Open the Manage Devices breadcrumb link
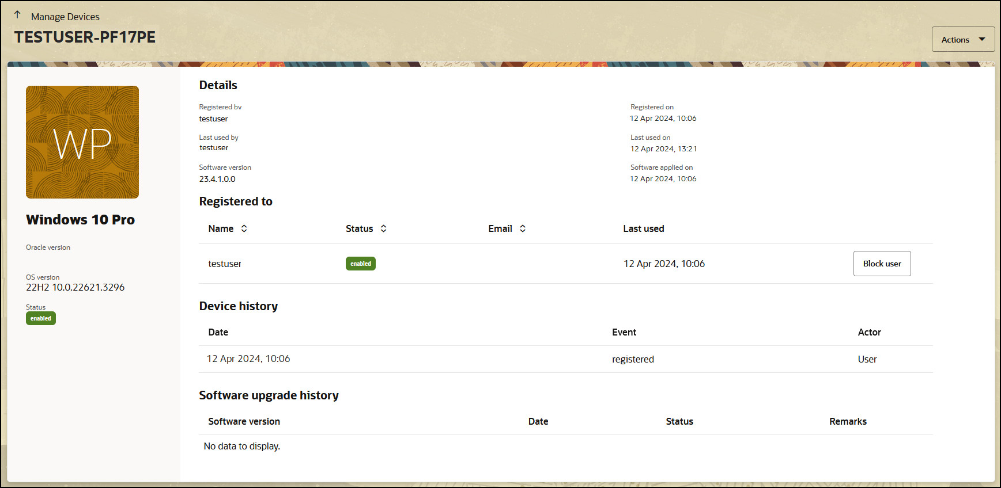 [65, 17]
